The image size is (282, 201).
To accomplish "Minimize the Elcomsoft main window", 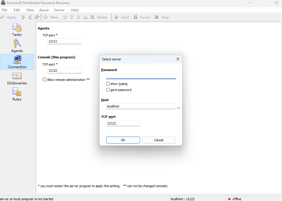I will [x=250, y=3].
